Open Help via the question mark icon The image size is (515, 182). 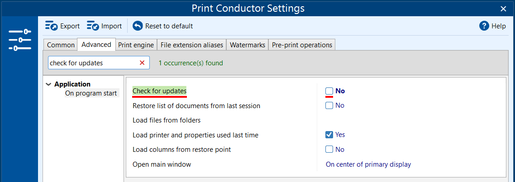click(484, 26)
